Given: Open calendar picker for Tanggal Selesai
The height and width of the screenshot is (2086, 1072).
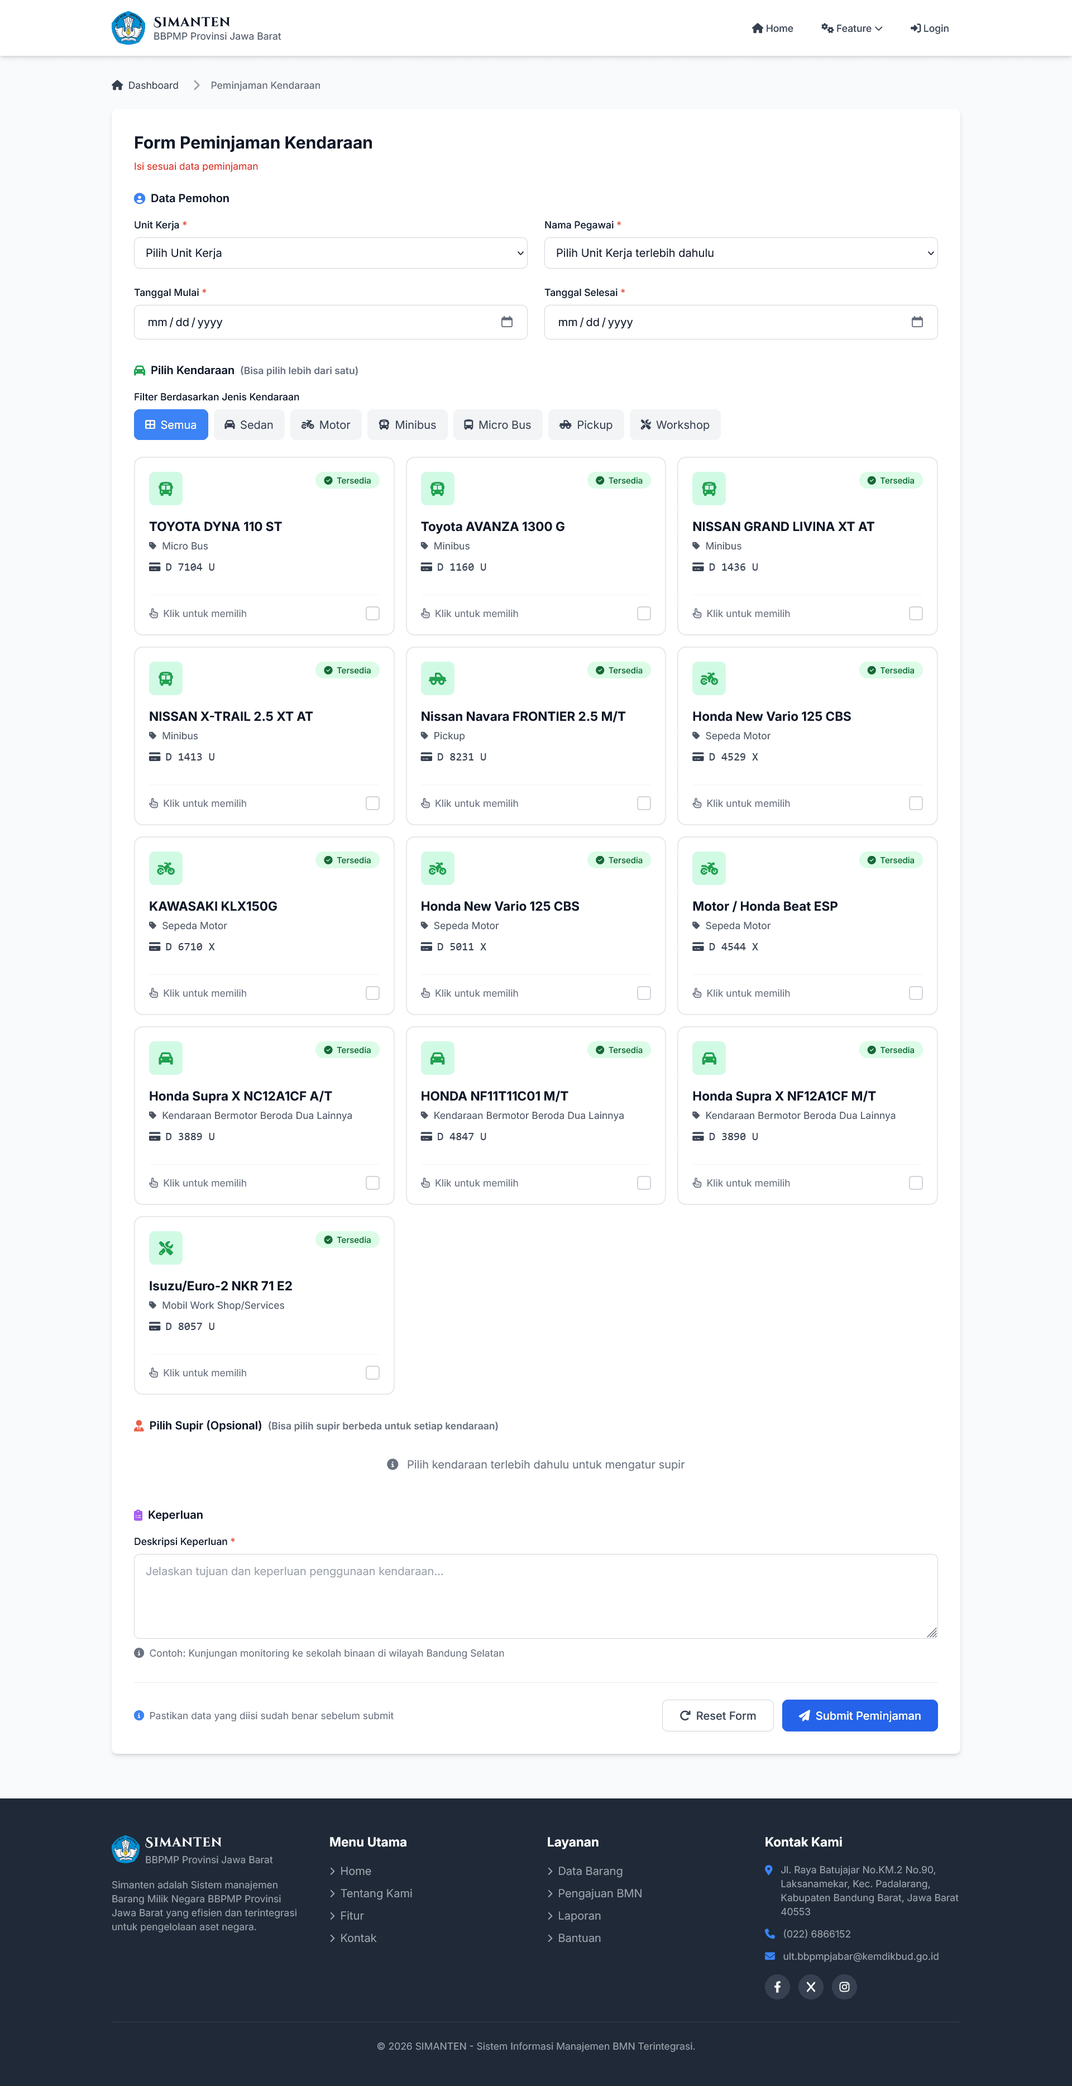Looking at the screenshot, I should pyautogui.click(x=917, y=322).
